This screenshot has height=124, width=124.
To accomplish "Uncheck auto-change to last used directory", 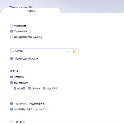I will point(11,59).
